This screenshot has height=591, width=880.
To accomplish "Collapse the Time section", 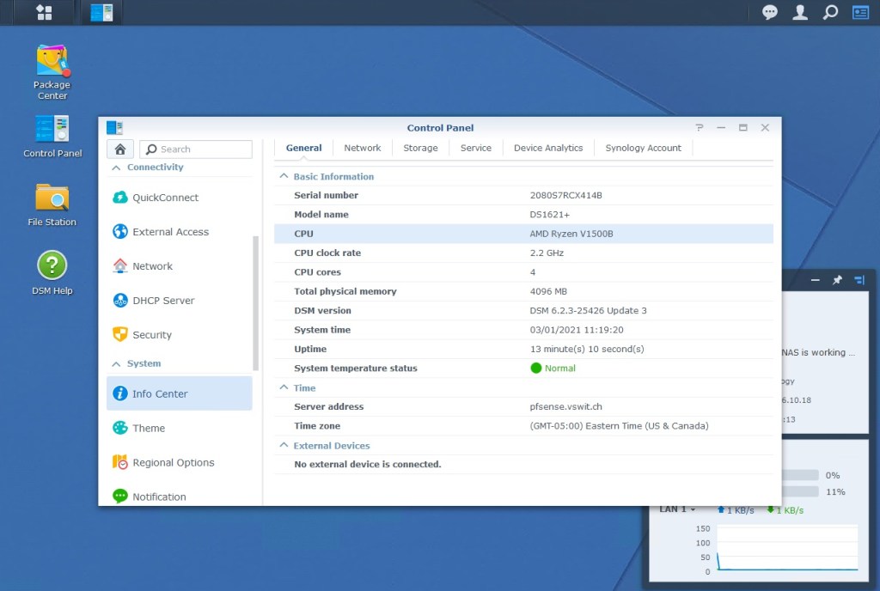I will tap(284, 388).
